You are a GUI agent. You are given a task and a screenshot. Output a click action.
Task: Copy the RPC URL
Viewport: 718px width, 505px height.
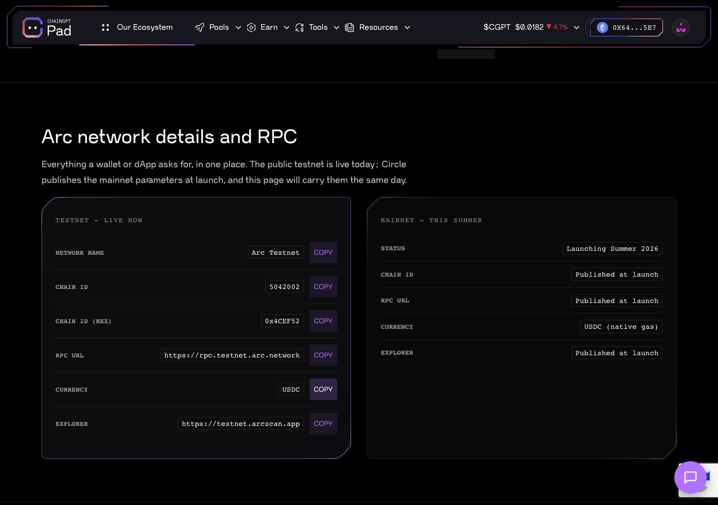pyautogui.click(x=323, y=355)
